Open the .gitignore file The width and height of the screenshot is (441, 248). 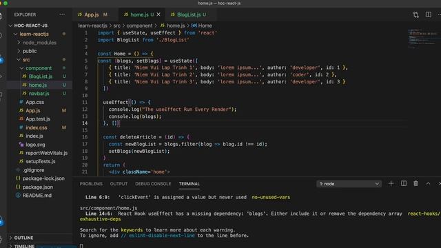pos(34,170)
